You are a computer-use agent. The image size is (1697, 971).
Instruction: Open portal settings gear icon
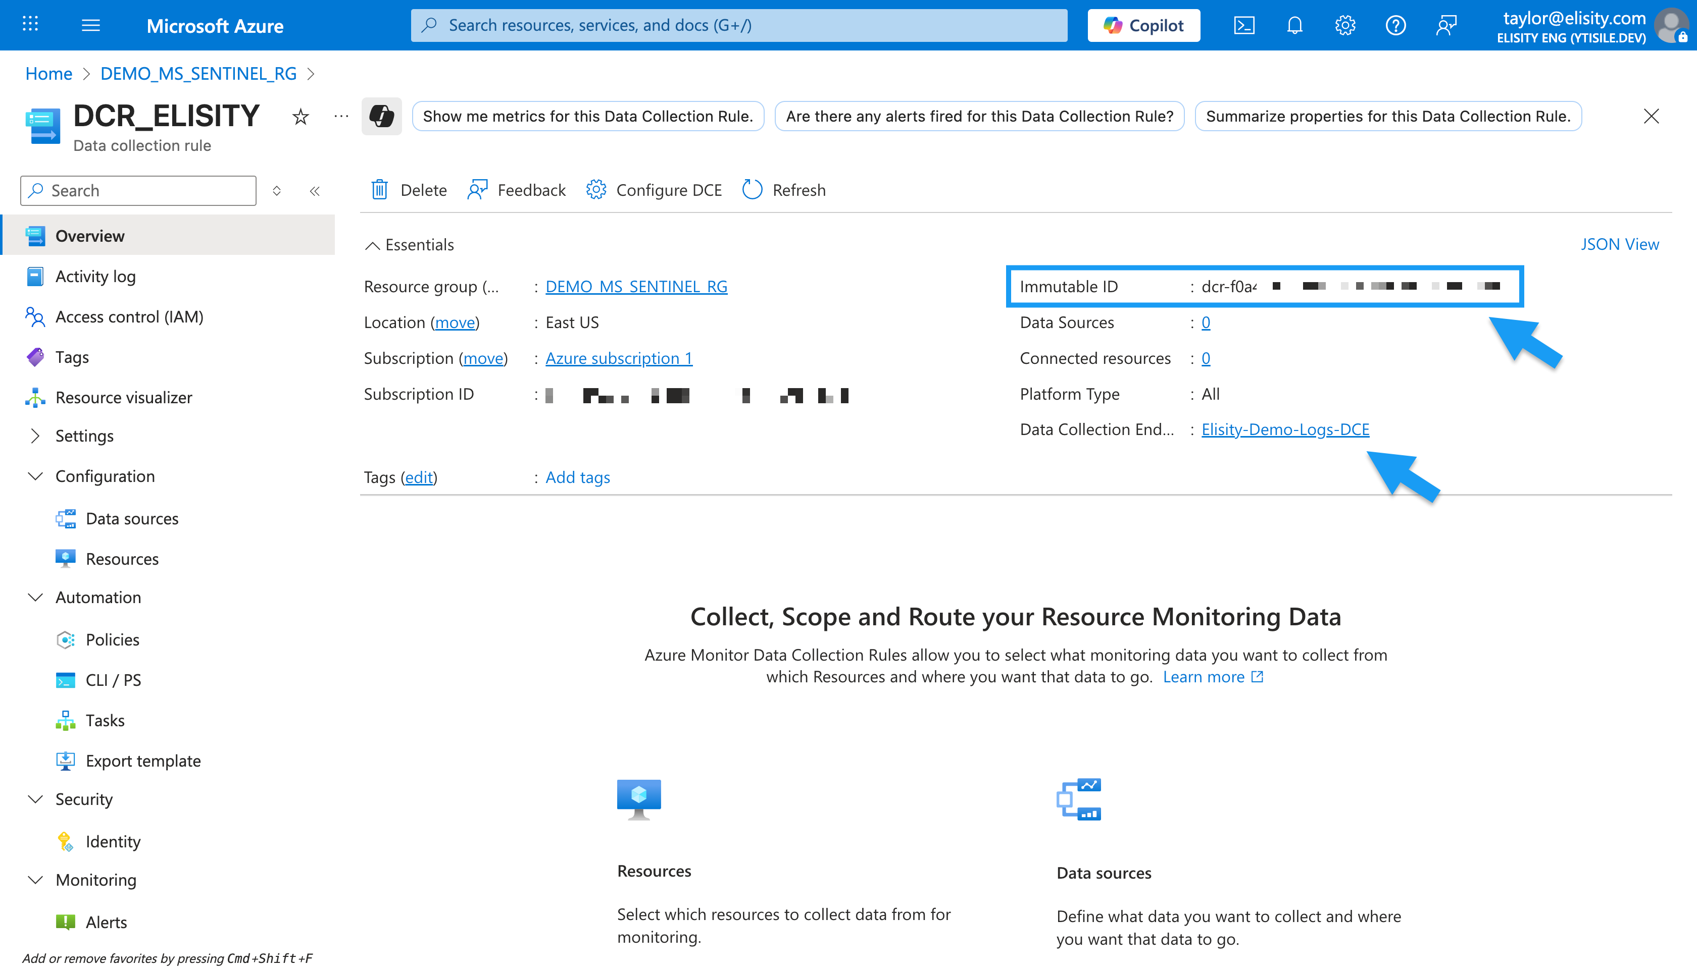click(1344, 25)
